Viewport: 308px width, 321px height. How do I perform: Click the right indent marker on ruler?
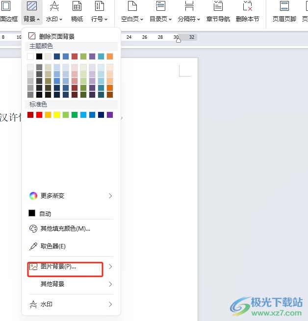point(179,40)
